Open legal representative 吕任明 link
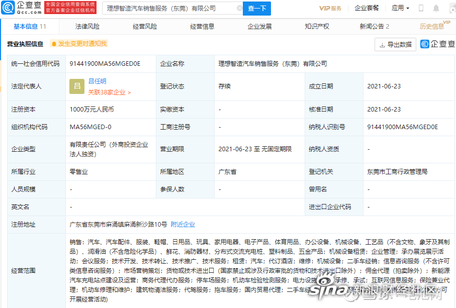456x308 pixels. 97,81
